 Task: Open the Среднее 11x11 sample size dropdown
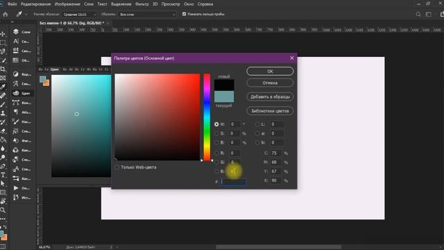[80, 14]
